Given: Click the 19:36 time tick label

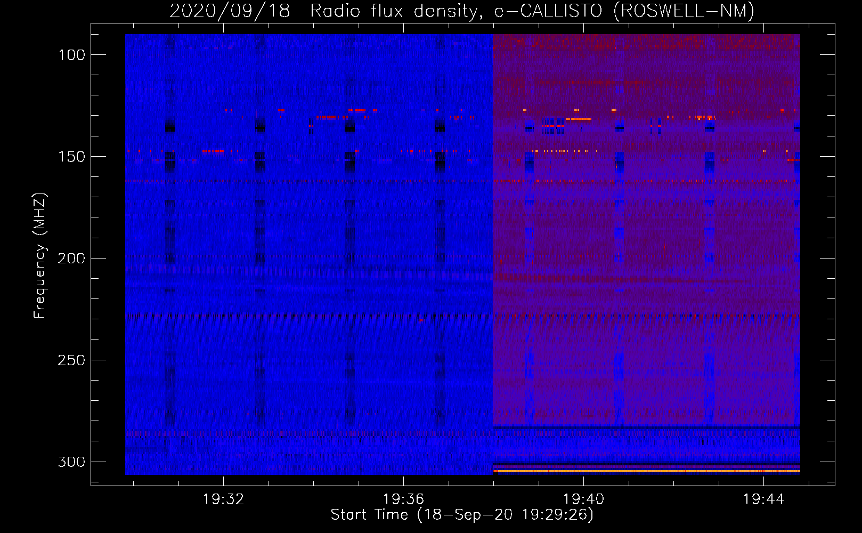Looking at the screenshot, I should 404,499.
